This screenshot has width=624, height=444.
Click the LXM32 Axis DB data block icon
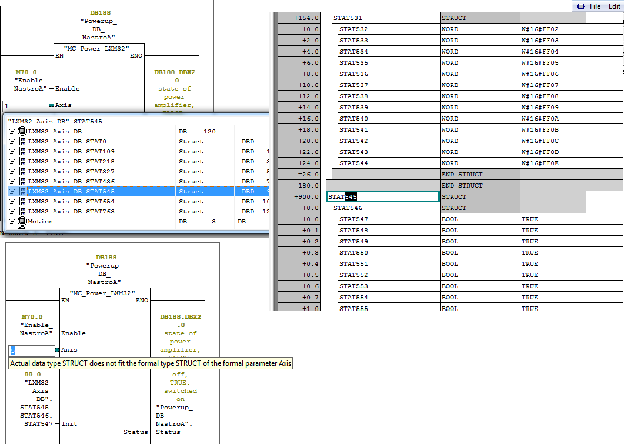click(x=22, y=131)
